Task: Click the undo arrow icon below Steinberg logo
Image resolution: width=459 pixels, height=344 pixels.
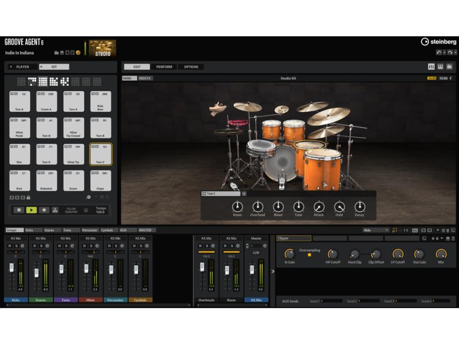Action: pyautogui.click(x=439, y=52)
